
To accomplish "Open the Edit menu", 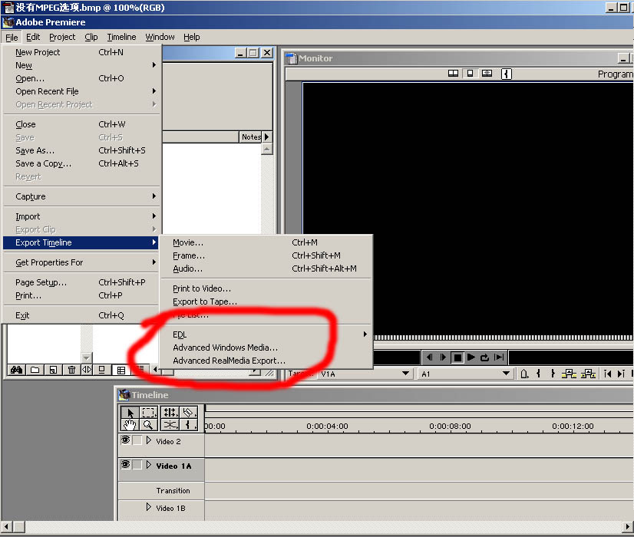I will point(33,37).
